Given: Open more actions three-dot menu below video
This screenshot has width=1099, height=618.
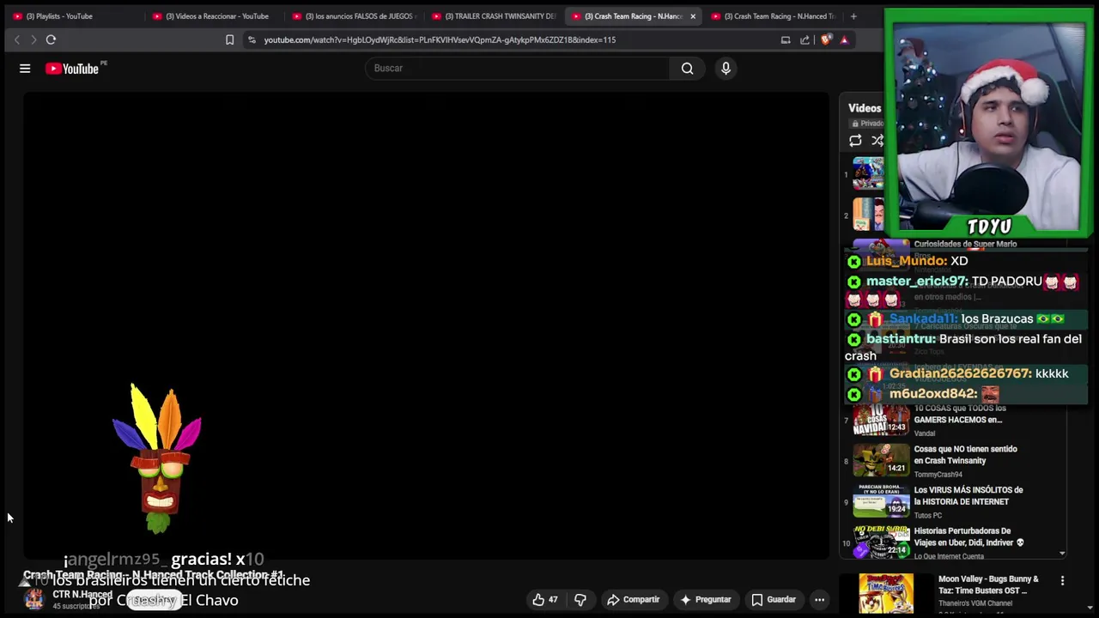Looking at the screenshot, I should (820, 600).
